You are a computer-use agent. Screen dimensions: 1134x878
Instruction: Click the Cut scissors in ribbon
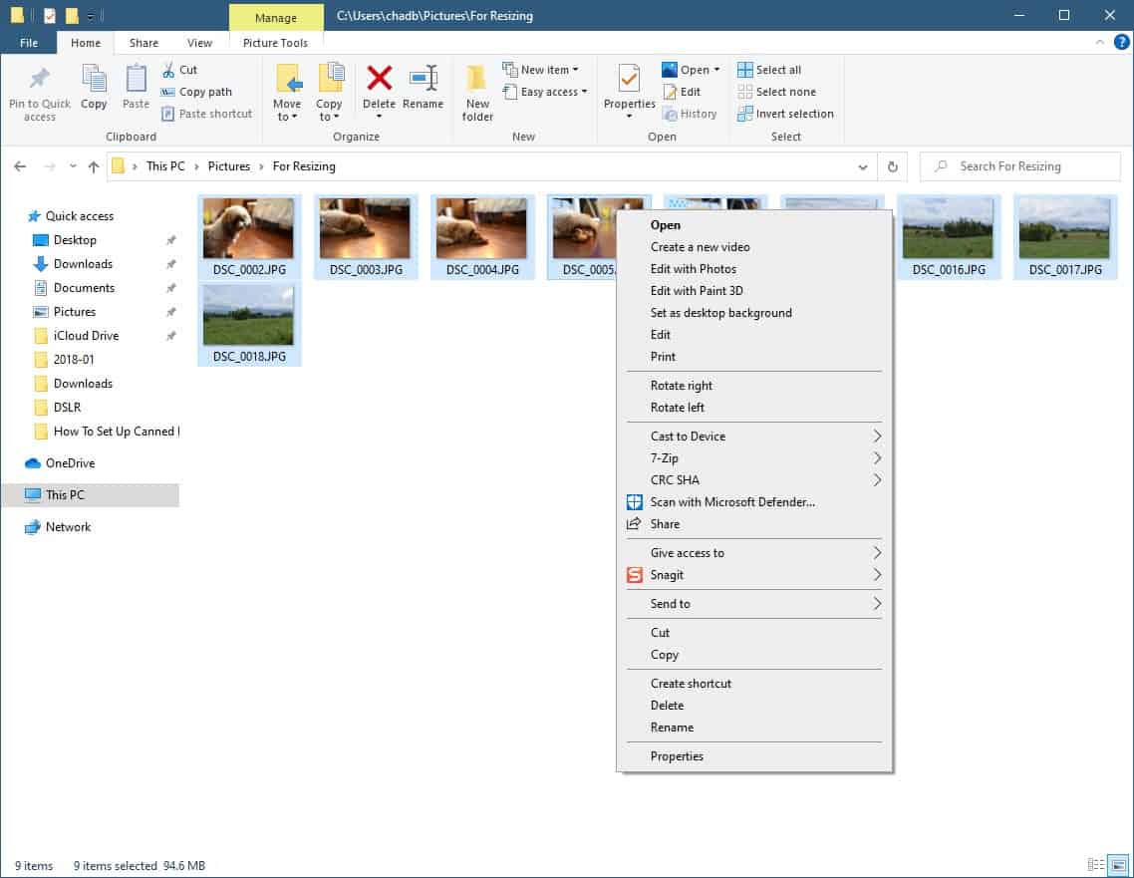coord(168,70)
